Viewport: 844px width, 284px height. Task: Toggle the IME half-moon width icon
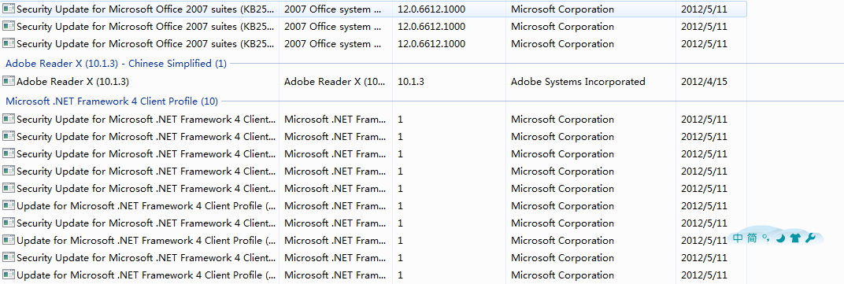[780, 238]
